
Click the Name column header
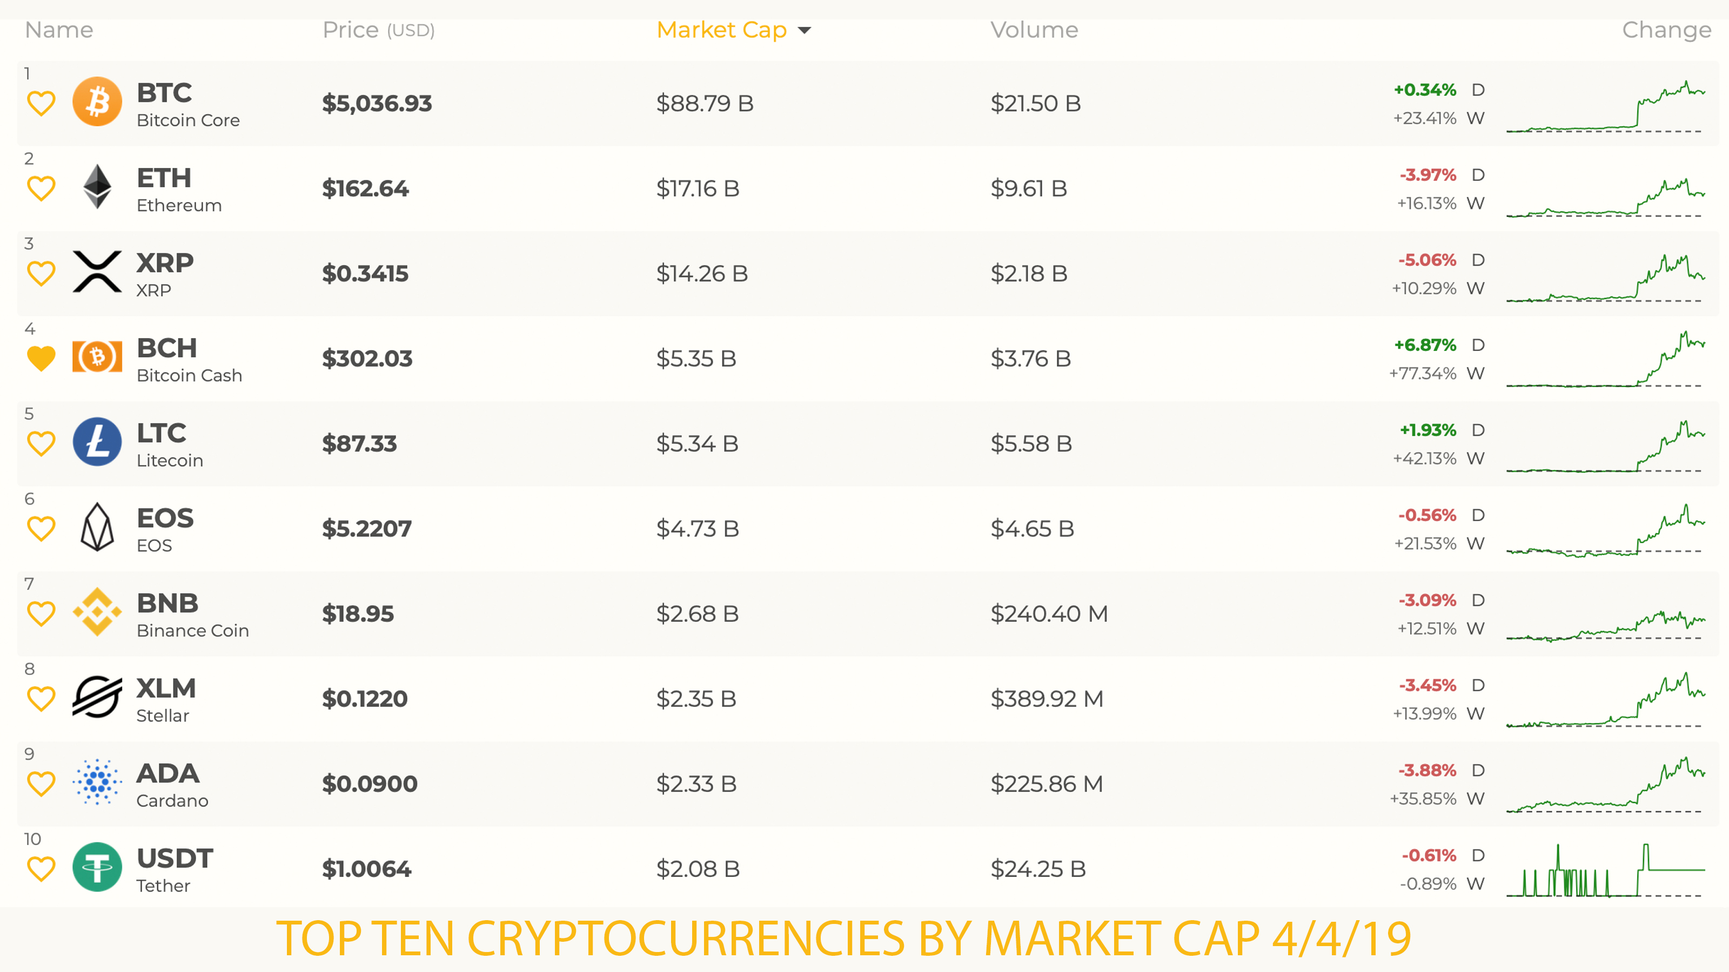point(58,30)
